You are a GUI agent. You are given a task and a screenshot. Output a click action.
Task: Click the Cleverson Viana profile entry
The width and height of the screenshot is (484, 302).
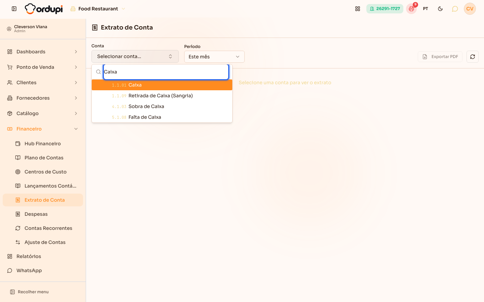(x=43, y=29)
